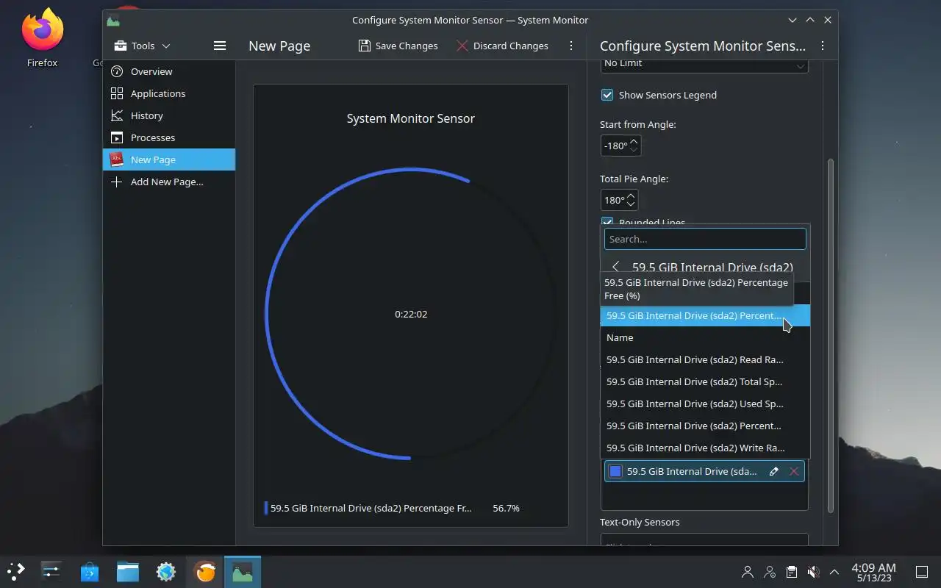
Task: Choose the sda2 Total Sp... sensor
Action: (705, 381)
